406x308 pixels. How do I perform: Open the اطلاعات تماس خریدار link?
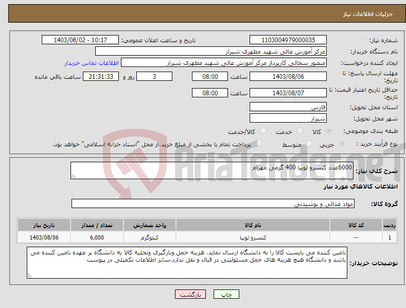(92, 63)
